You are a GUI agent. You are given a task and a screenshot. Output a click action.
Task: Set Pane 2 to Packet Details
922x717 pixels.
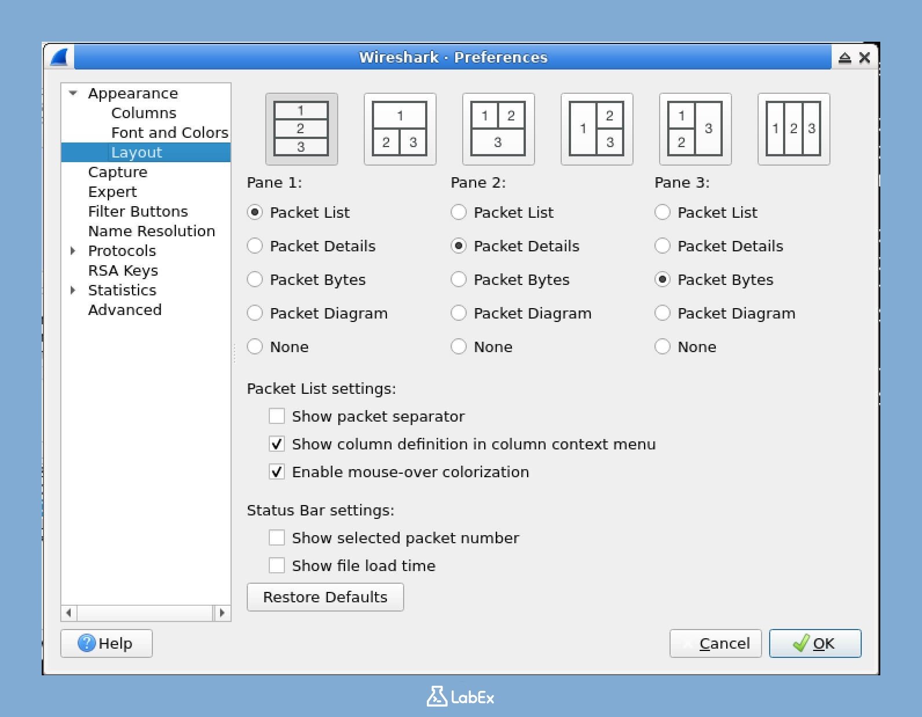515,246
